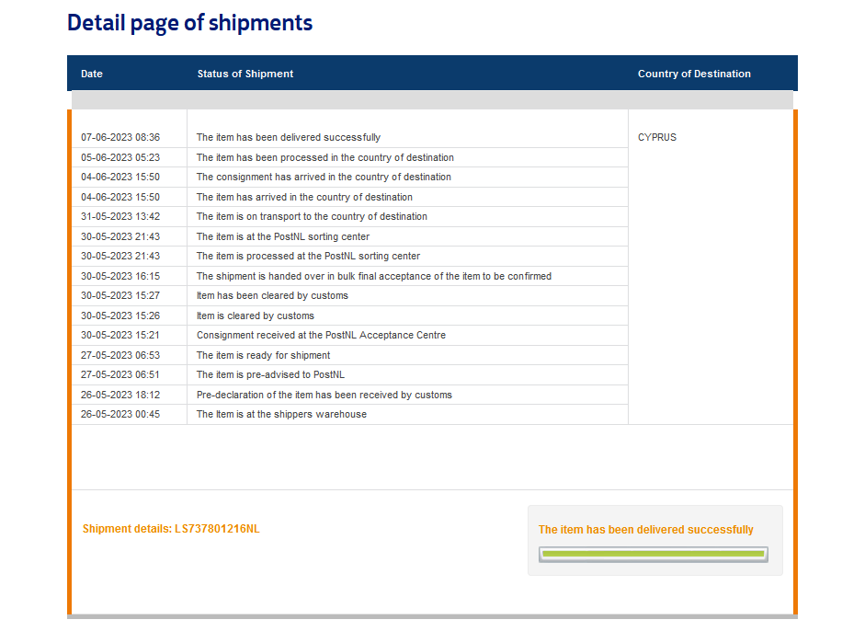Select 'The item has been delivered successfully' table row
Screen dimensions: 842x631
point(288,137)
